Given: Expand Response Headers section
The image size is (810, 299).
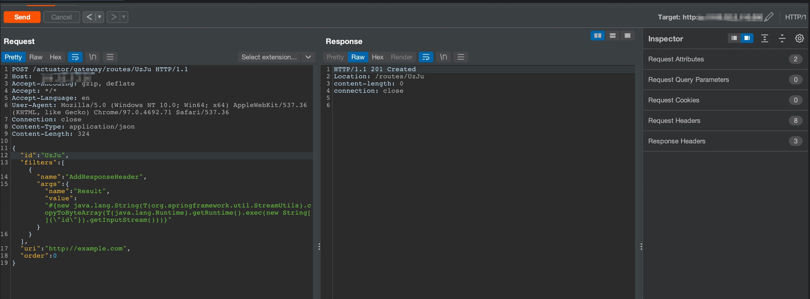Looking at the screenshot, I should tap(726, 141).
